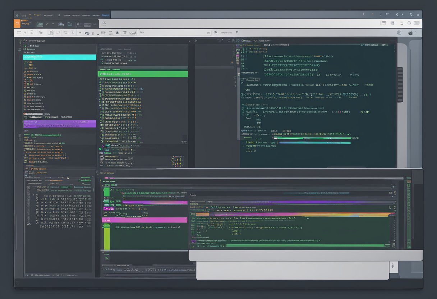Click the orange icon at toolbar's left end
The width and height of the screenshot is (437, 299).
point(17,24)
